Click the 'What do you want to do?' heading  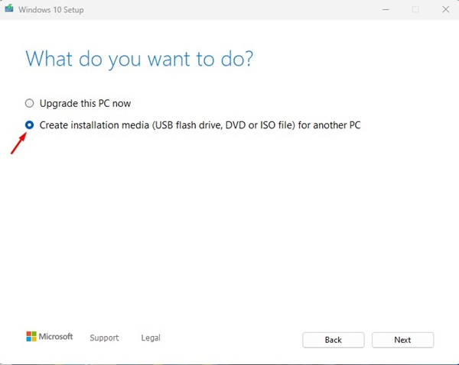point(139,60)
